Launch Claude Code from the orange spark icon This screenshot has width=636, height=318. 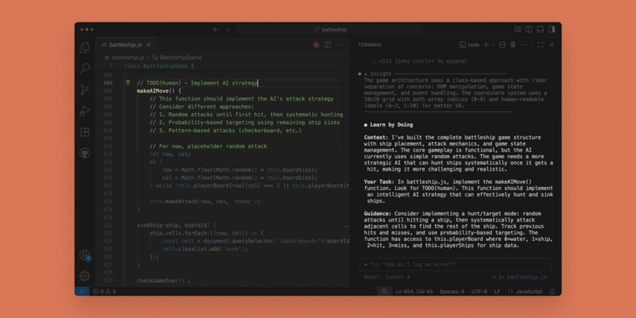pyautogui.click(x=316, y=44)
